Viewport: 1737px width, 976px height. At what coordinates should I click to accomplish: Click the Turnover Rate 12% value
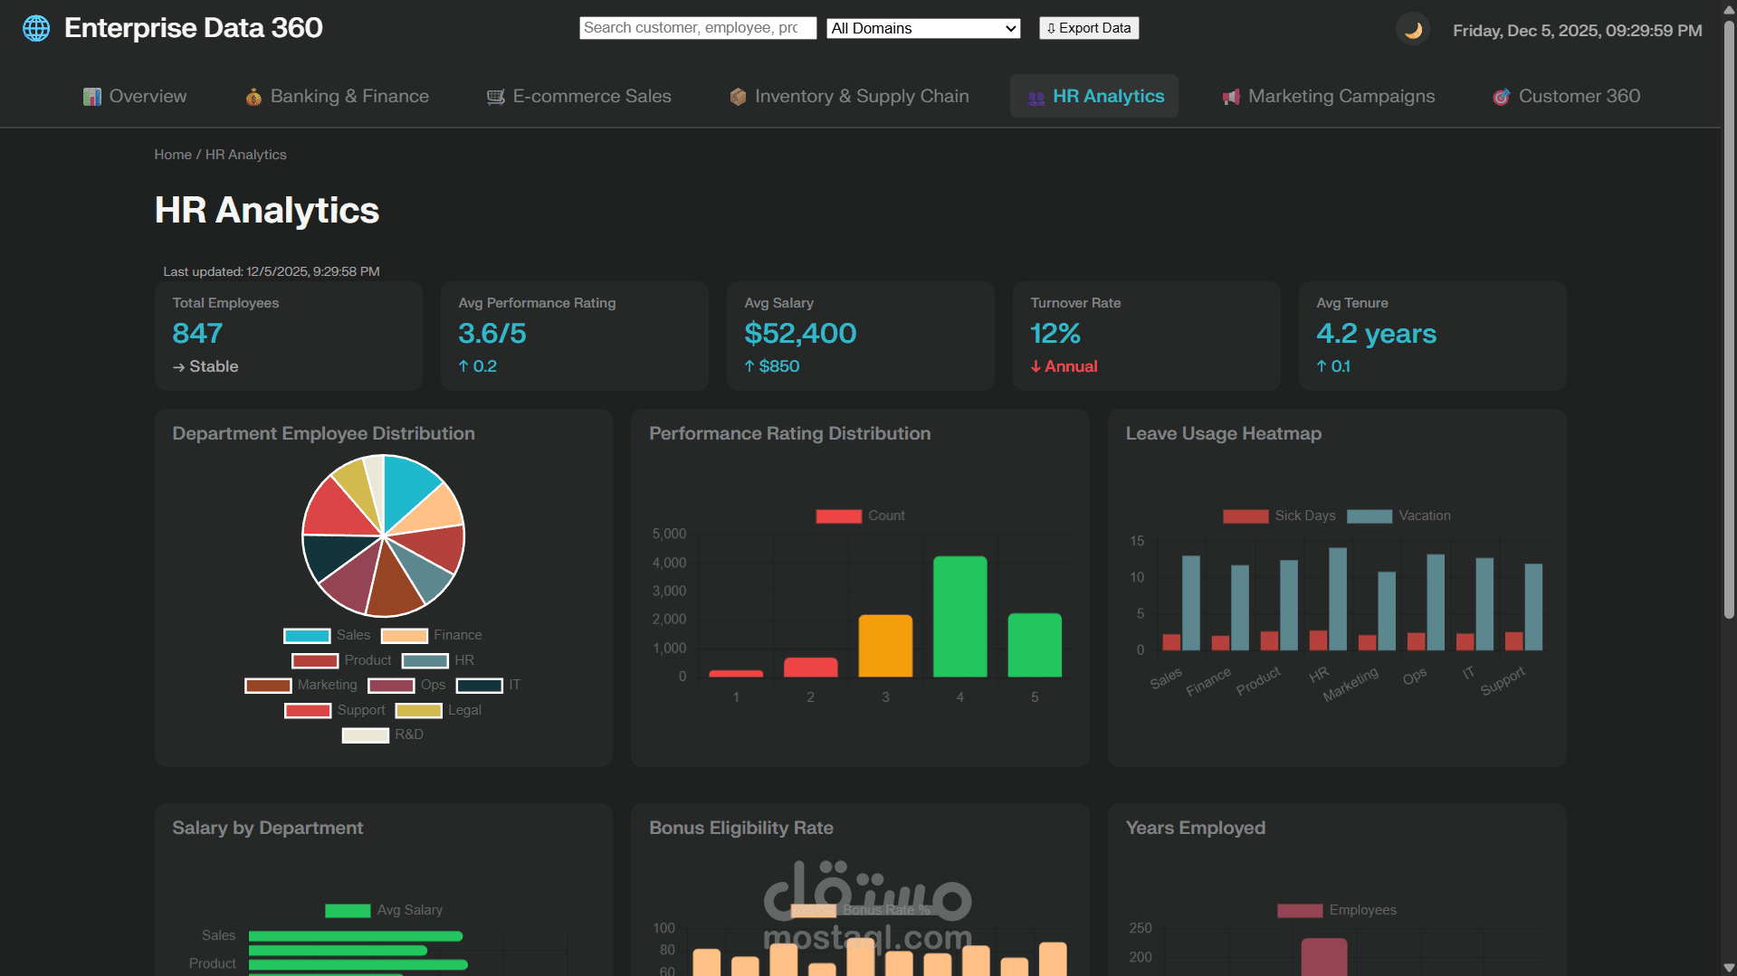point(1055,334)
